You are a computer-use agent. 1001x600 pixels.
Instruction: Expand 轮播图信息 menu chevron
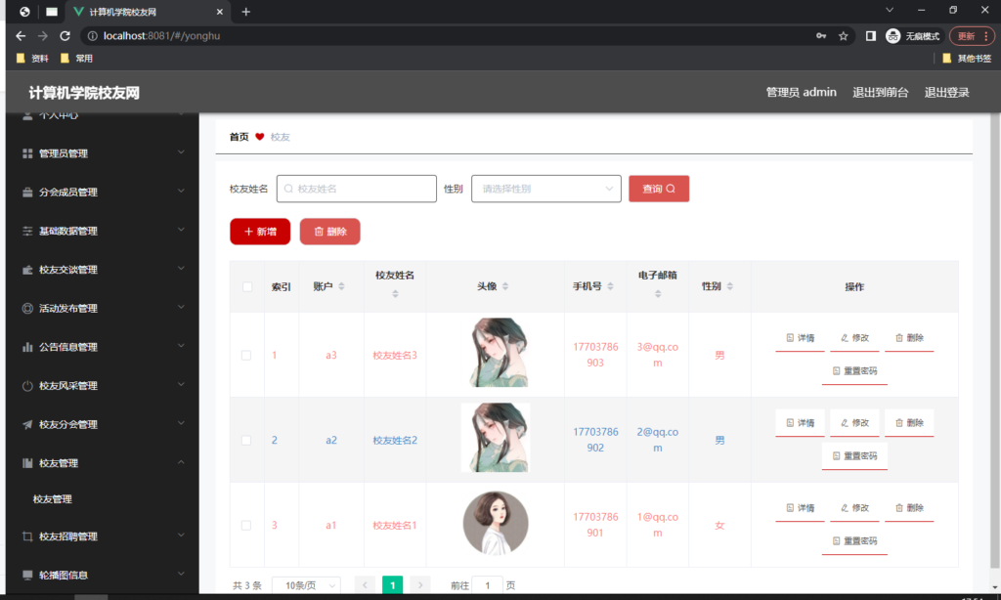(x=181, y=574)
